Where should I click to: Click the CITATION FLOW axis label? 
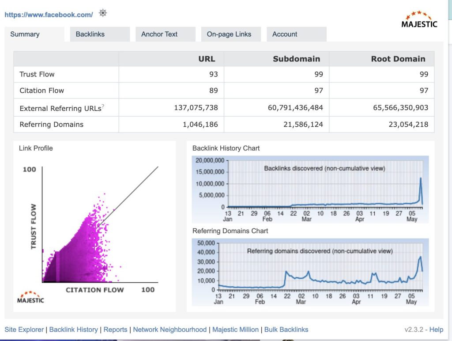pyautogui.click(x=94, y=290)
